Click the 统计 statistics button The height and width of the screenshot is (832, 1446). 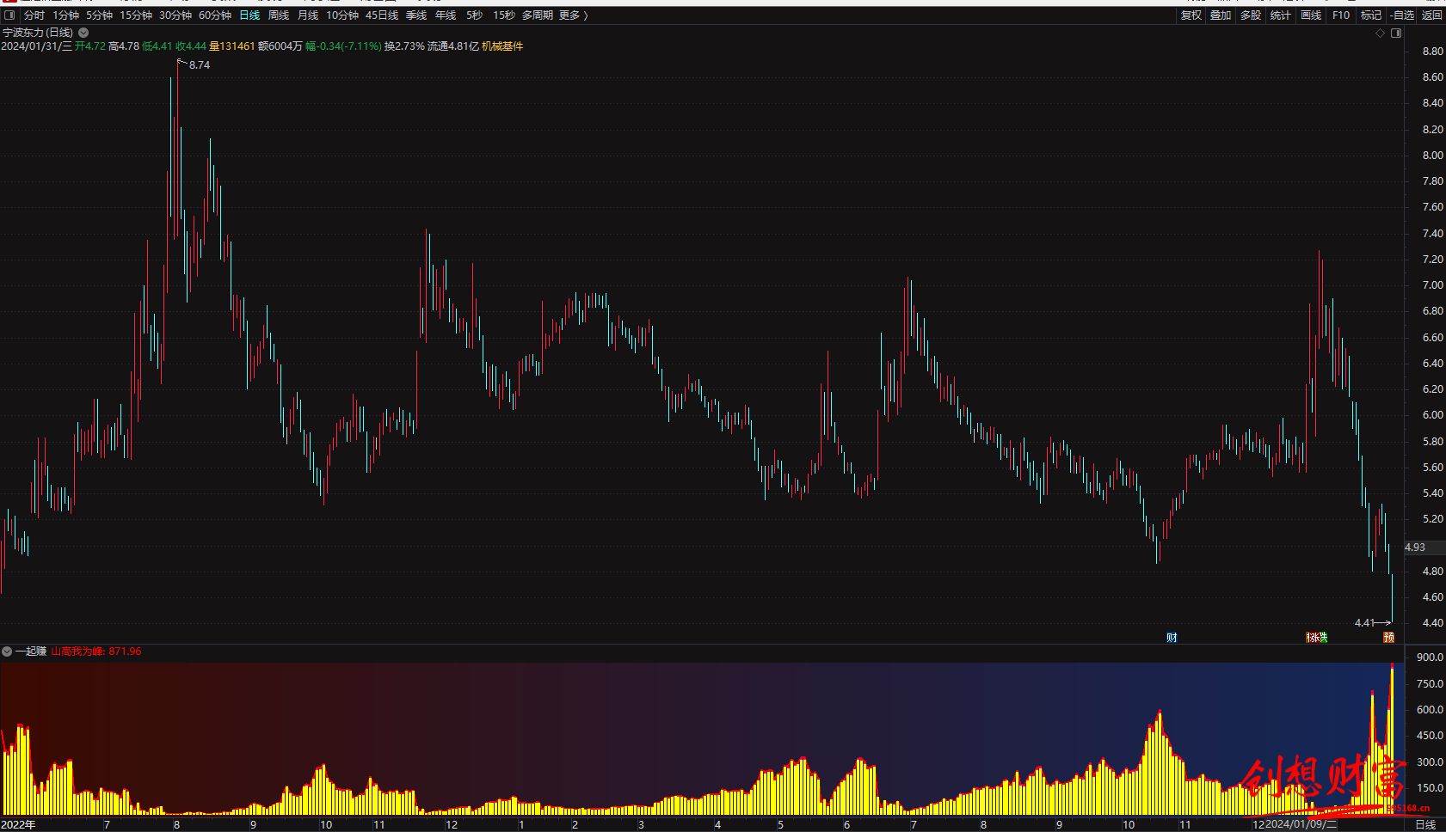(1281, 15)
